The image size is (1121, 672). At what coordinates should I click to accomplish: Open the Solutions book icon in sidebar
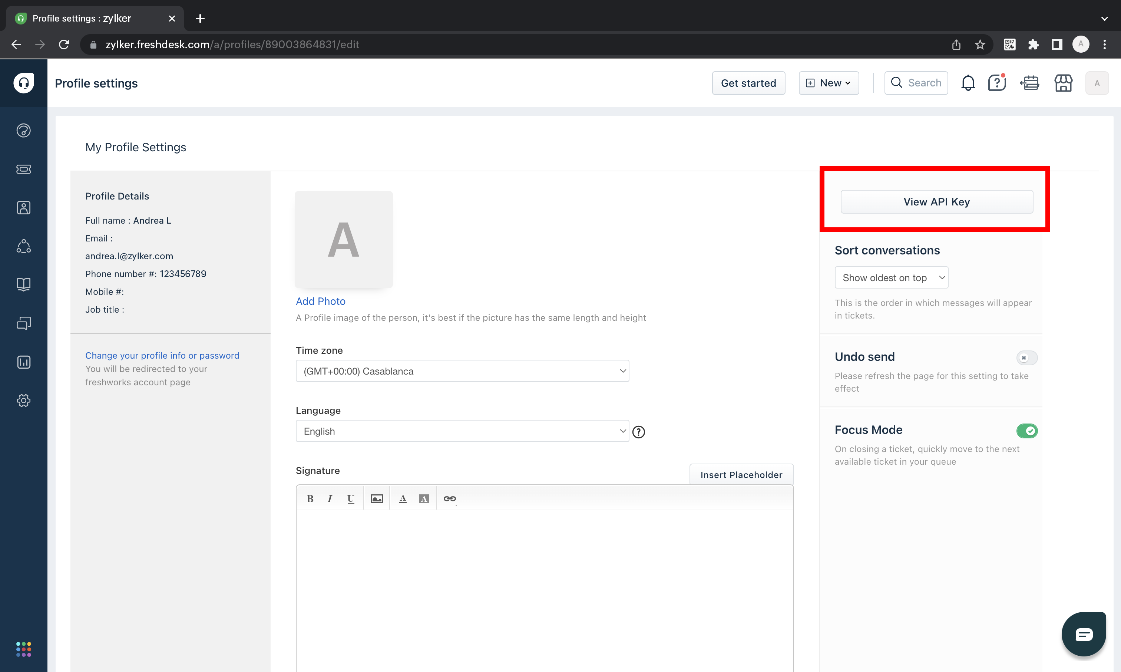tap(23, 285)
